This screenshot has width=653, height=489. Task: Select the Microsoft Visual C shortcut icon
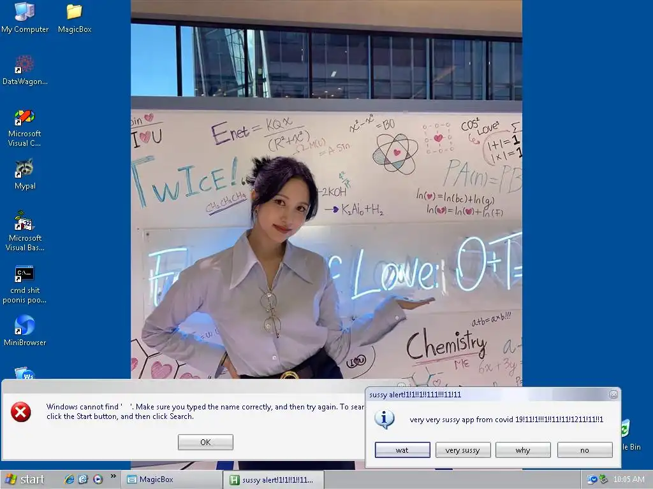25,117
